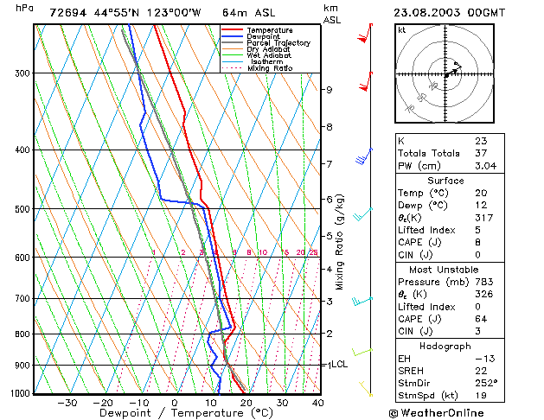Image resolution: width=544 pixels, height=420 pixels.
Task: Click the 'km ASL' label at top
Action: click(331, 14)
